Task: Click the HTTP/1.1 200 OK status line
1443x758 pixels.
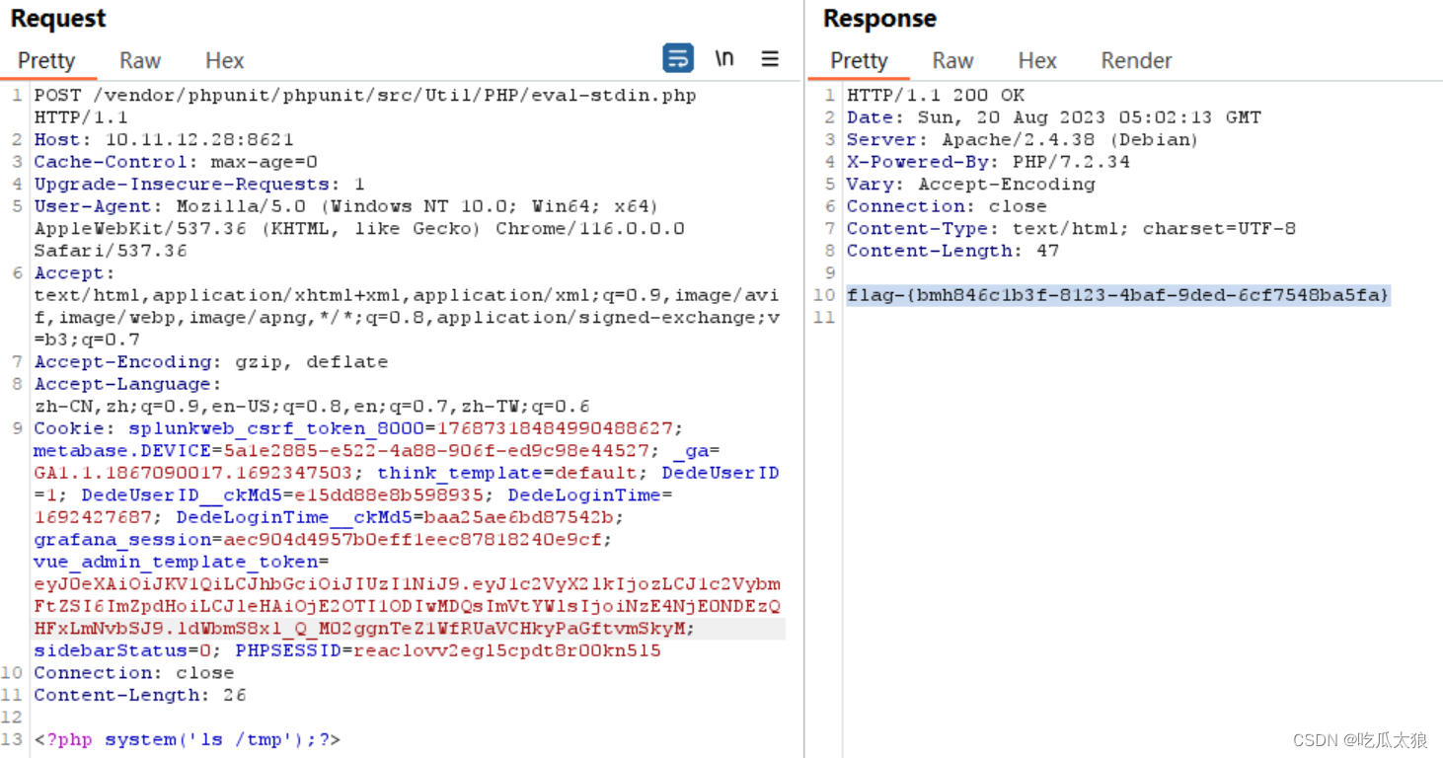Action: tap(936, 96)
